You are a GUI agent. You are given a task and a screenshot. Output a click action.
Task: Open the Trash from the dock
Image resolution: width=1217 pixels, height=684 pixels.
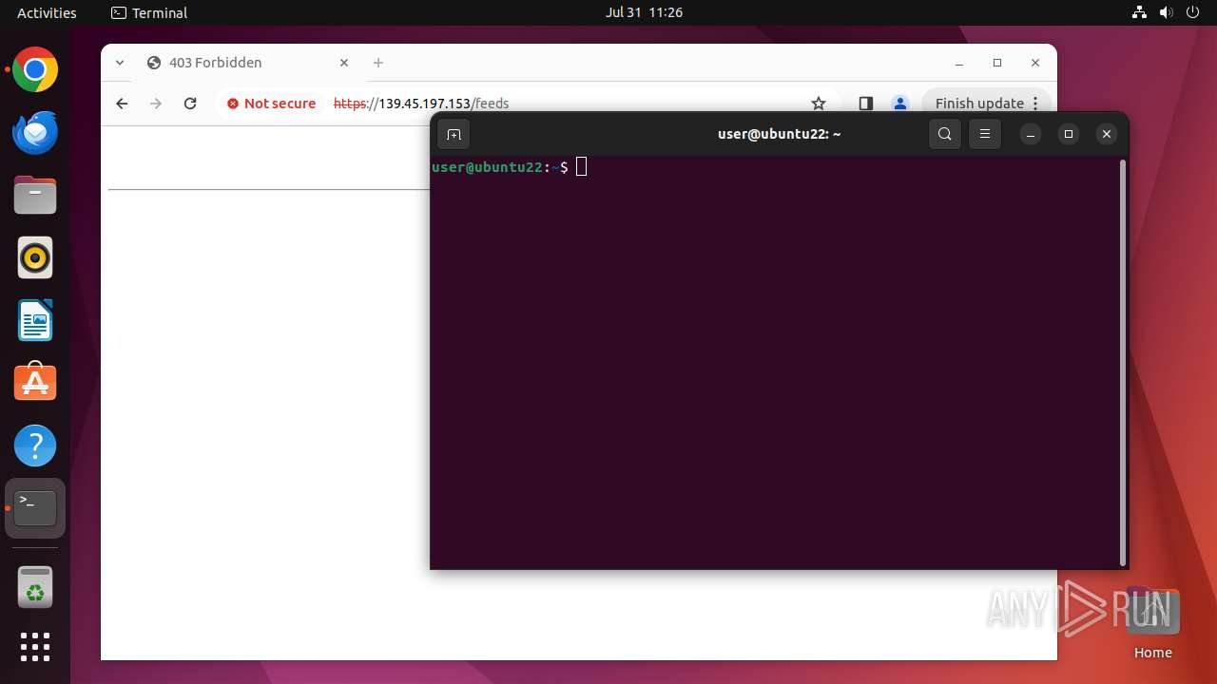click(x=35, y=587)
